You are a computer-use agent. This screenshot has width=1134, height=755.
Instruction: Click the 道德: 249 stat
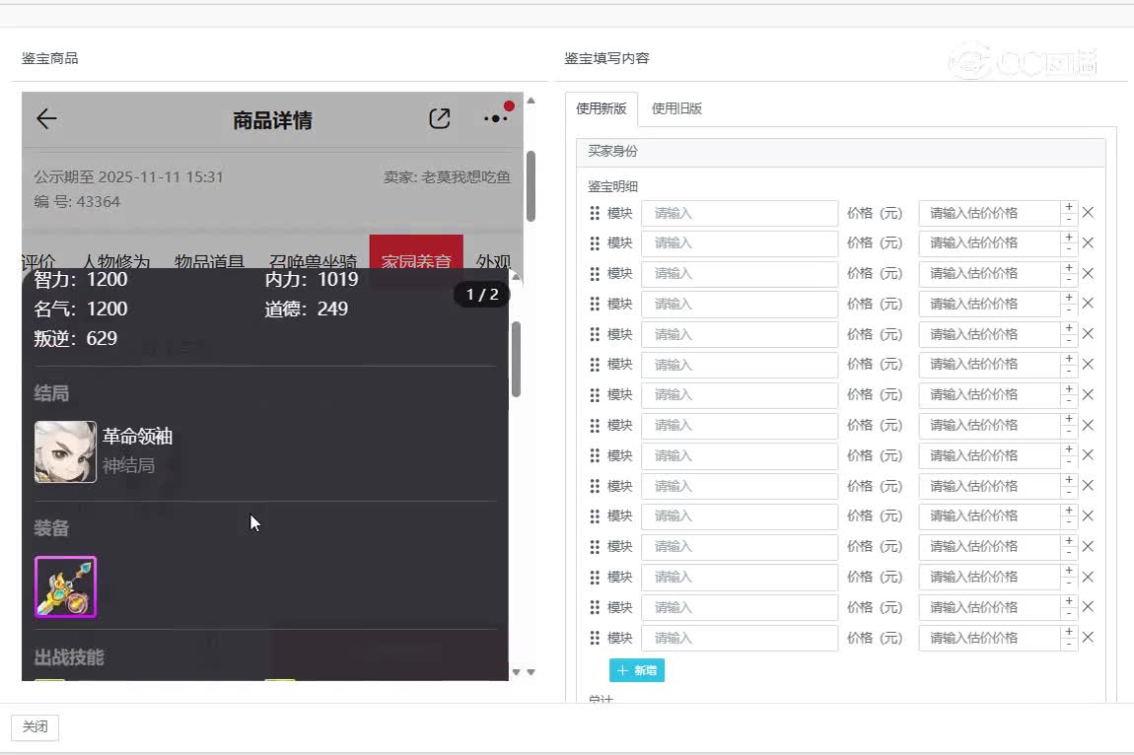[x=306, y=309]
